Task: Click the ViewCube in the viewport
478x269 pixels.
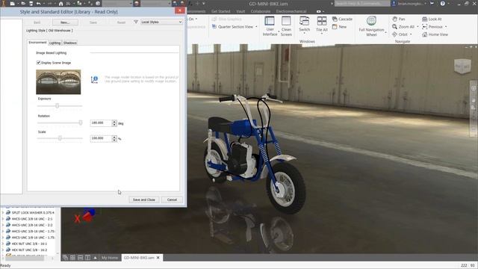Action: point(462,66)
